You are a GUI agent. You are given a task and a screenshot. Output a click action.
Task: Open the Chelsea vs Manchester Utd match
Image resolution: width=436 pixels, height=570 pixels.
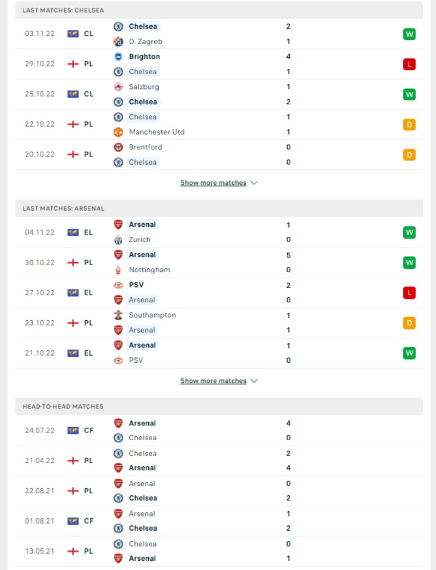click(x=219, y=124)
